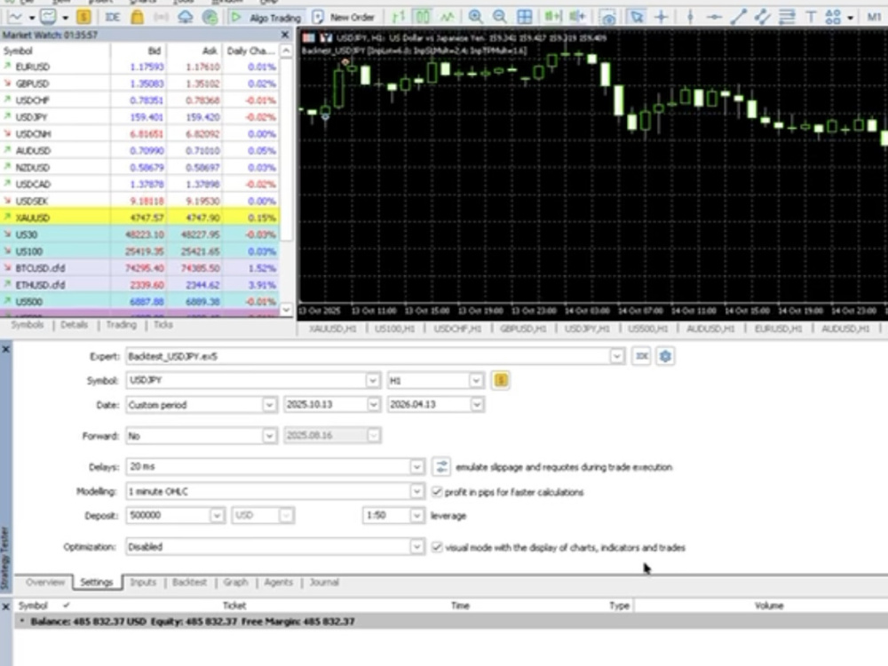Switch to M1 timeframe button
The image size is (888, 666).
click(874, 17)
